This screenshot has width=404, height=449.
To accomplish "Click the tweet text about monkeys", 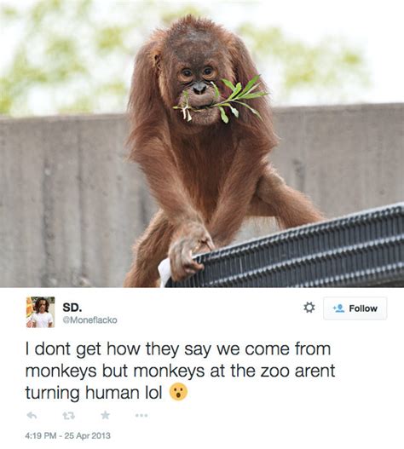I will click(180, 371).
